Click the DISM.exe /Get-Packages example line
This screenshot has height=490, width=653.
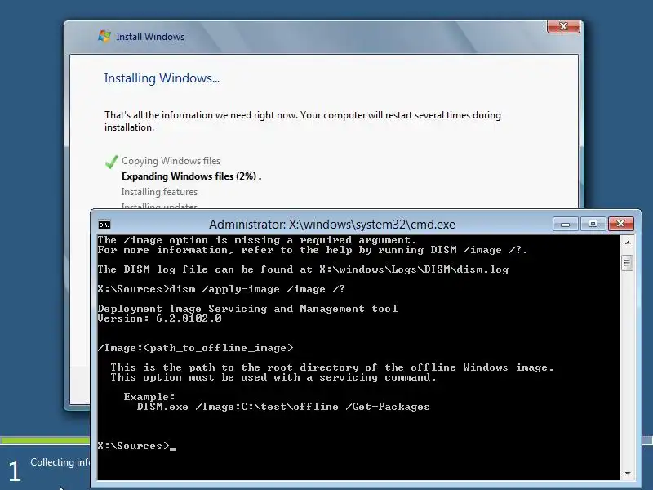pyautogui.click(x=283, y=407)
